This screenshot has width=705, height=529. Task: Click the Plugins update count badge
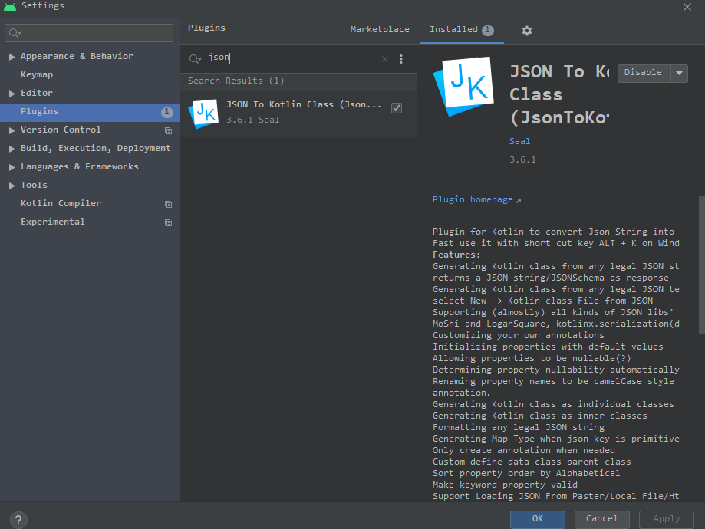point(166,112)
